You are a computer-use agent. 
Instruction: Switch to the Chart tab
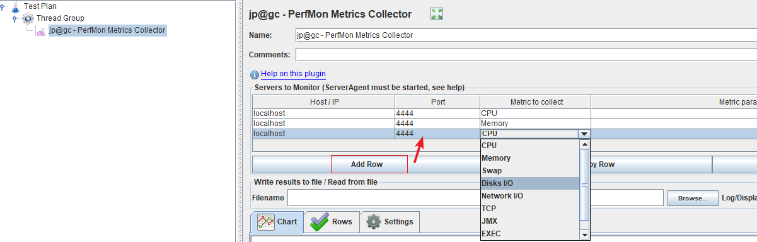pyautogui.click(x=277, y=222)
